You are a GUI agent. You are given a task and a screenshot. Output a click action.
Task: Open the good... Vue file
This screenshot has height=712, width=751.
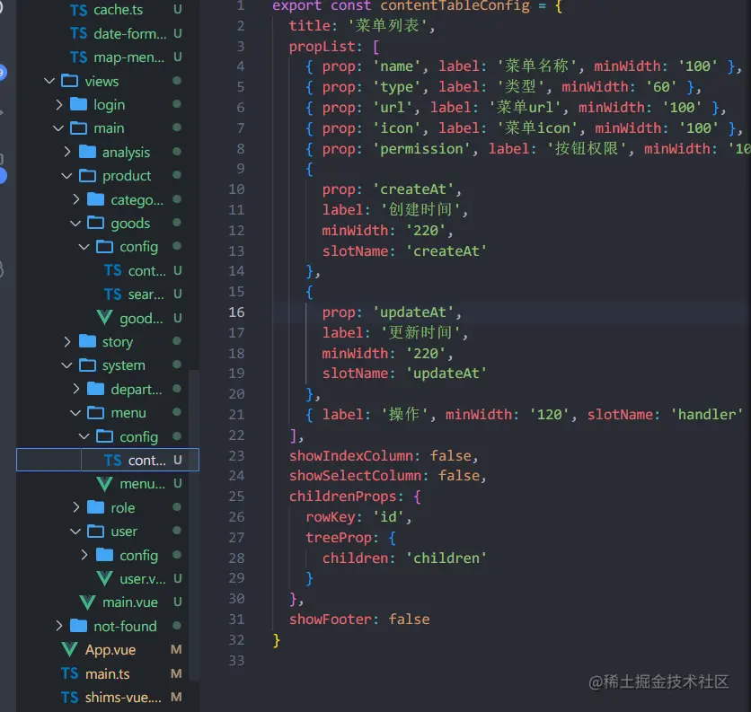[x=141, y=318]
